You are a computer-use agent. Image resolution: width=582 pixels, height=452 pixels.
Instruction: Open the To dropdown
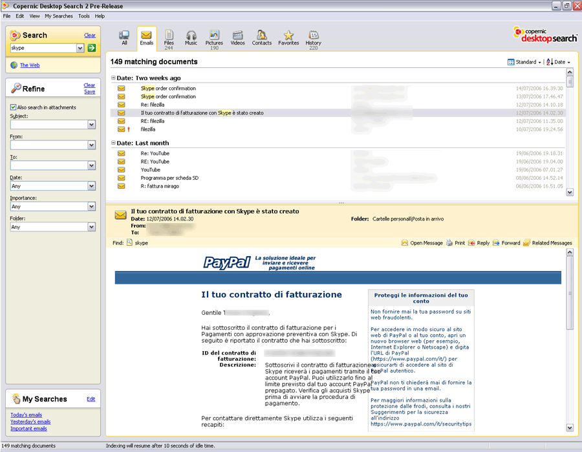(x=91, y=166)
